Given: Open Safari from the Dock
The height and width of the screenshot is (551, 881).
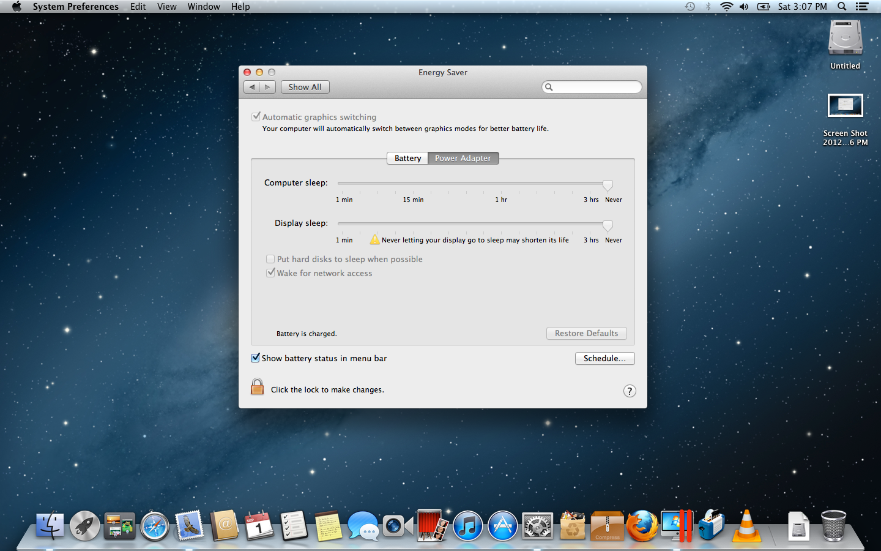Looking at the screenshot, I should click(x=154, y=526).
